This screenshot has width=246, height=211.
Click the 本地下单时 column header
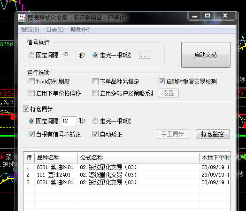215,157
